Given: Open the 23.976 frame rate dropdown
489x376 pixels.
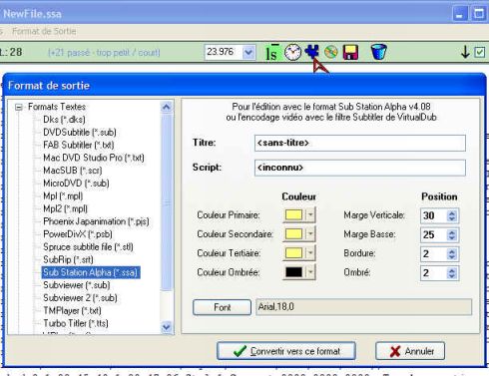Looking at the screenshot, I should (248, 52).
